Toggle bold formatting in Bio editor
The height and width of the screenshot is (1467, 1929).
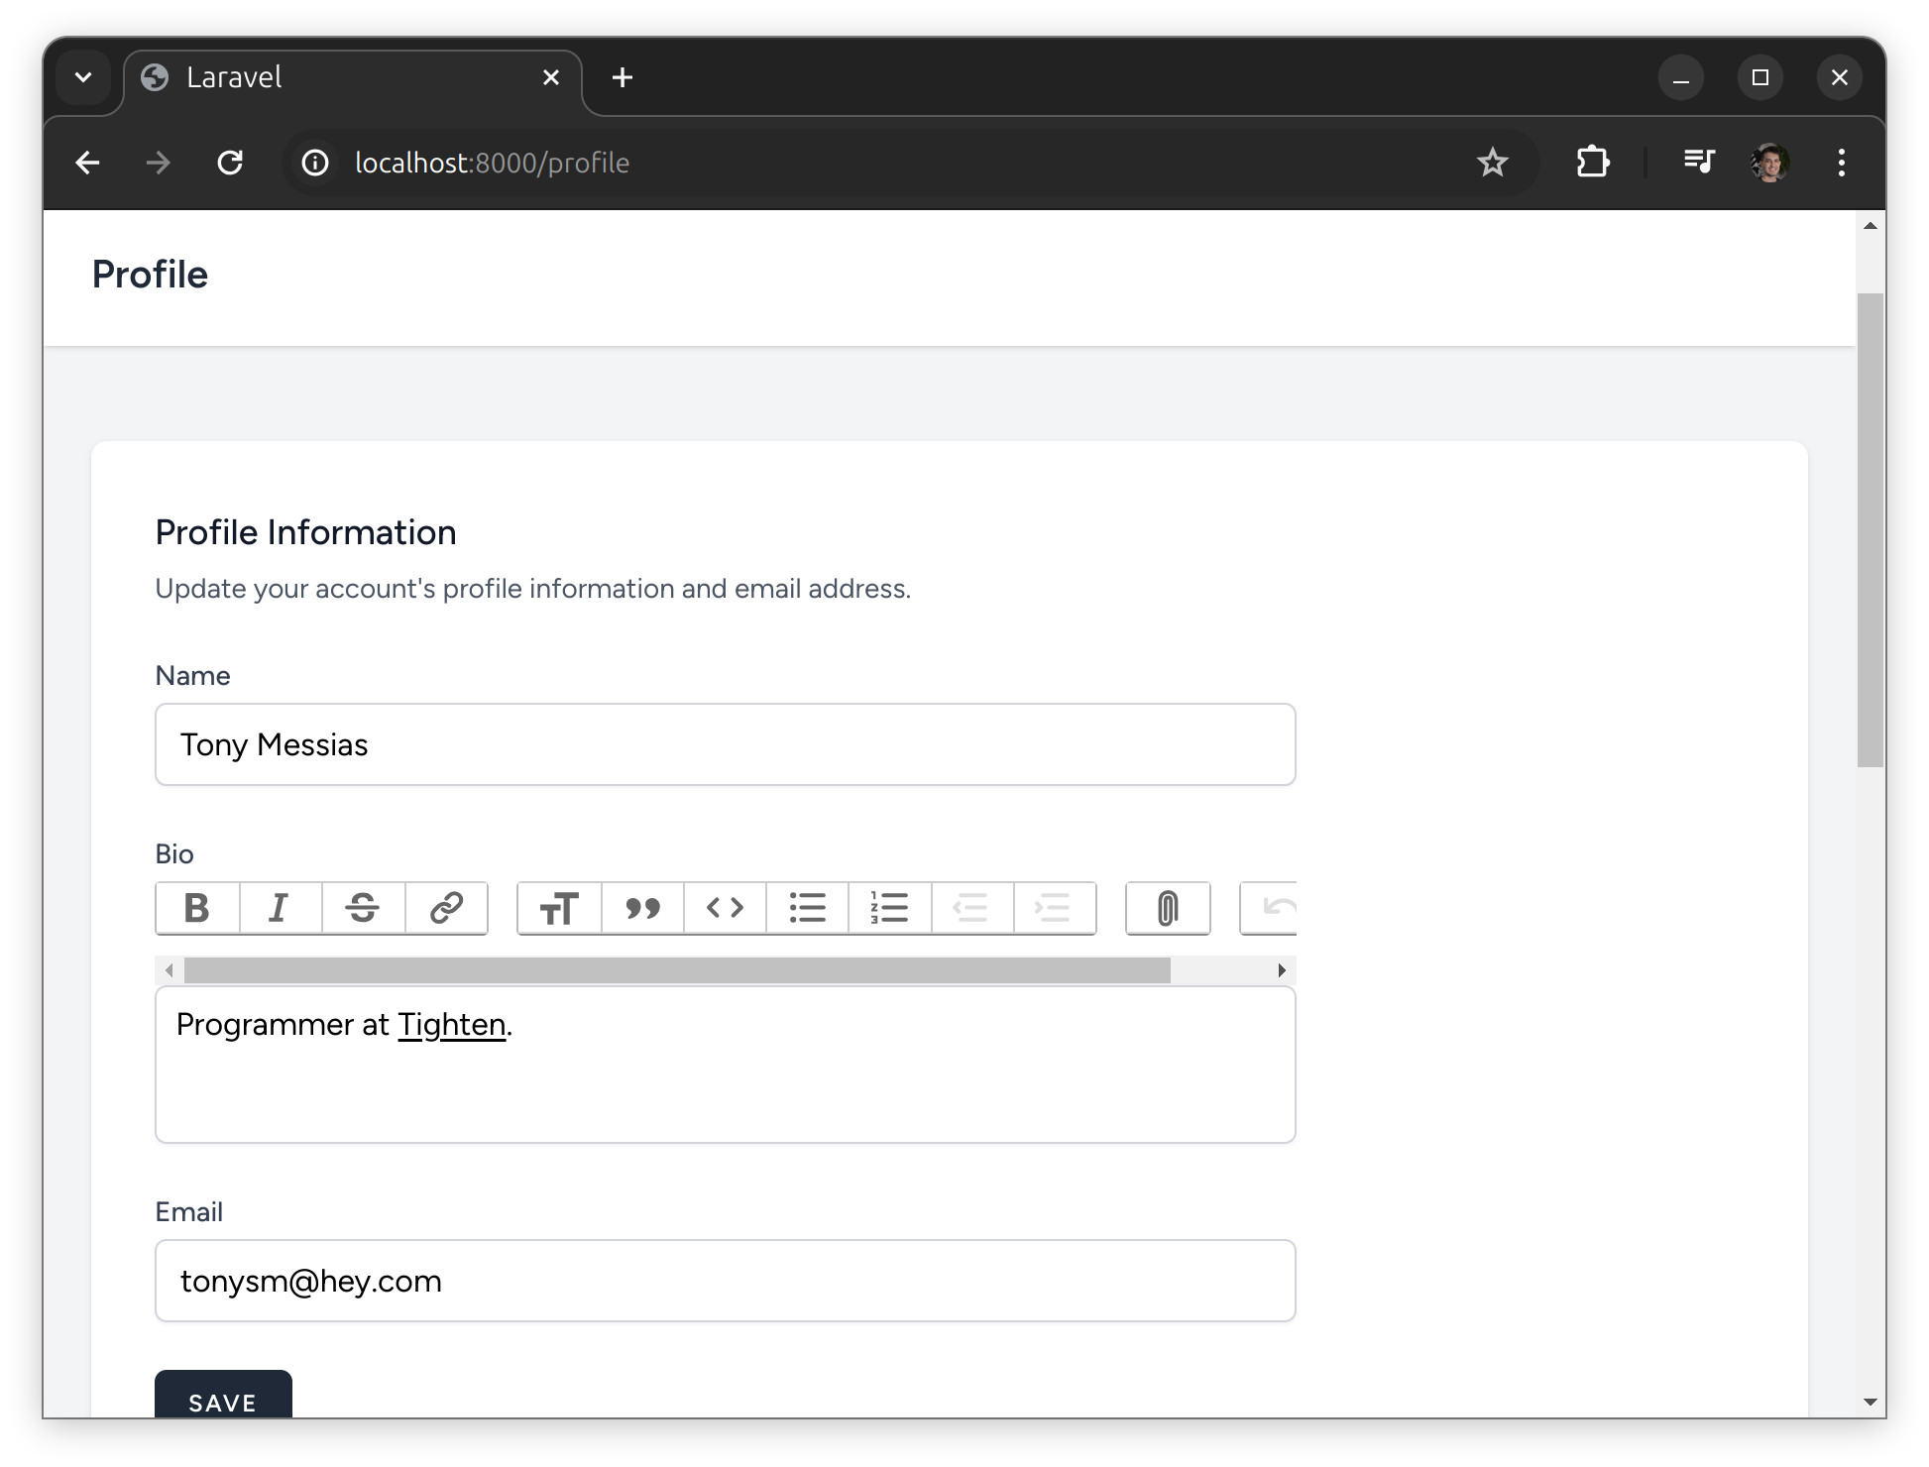[x=197, y=908]
